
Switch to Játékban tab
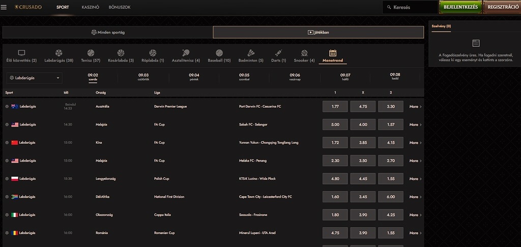[319, 33]
